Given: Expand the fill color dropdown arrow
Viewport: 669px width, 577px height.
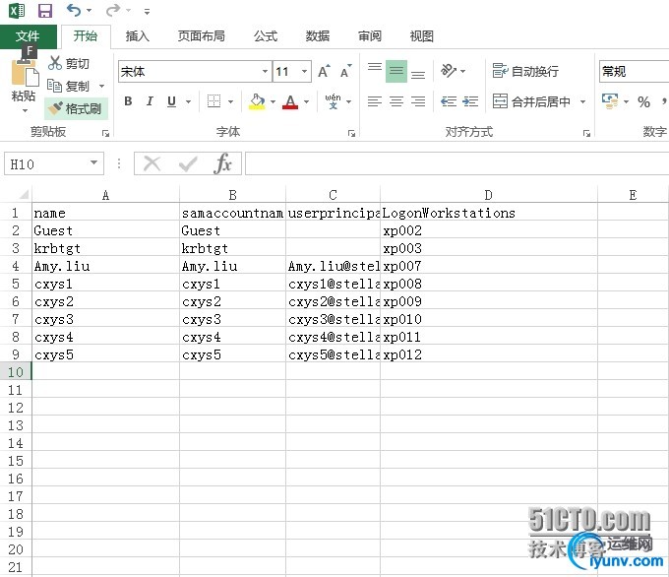Looking at the screenshot, I should 273,101.
